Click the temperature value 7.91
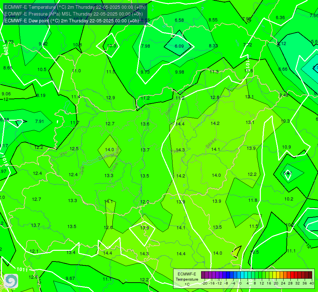This screenshot has width=318, height=292. [x=40, y=121]
